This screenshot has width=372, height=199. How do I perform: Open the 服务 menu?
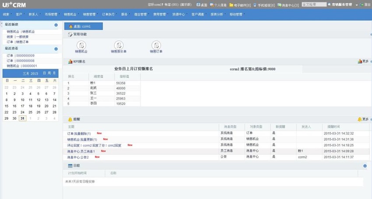coord(124,14)
